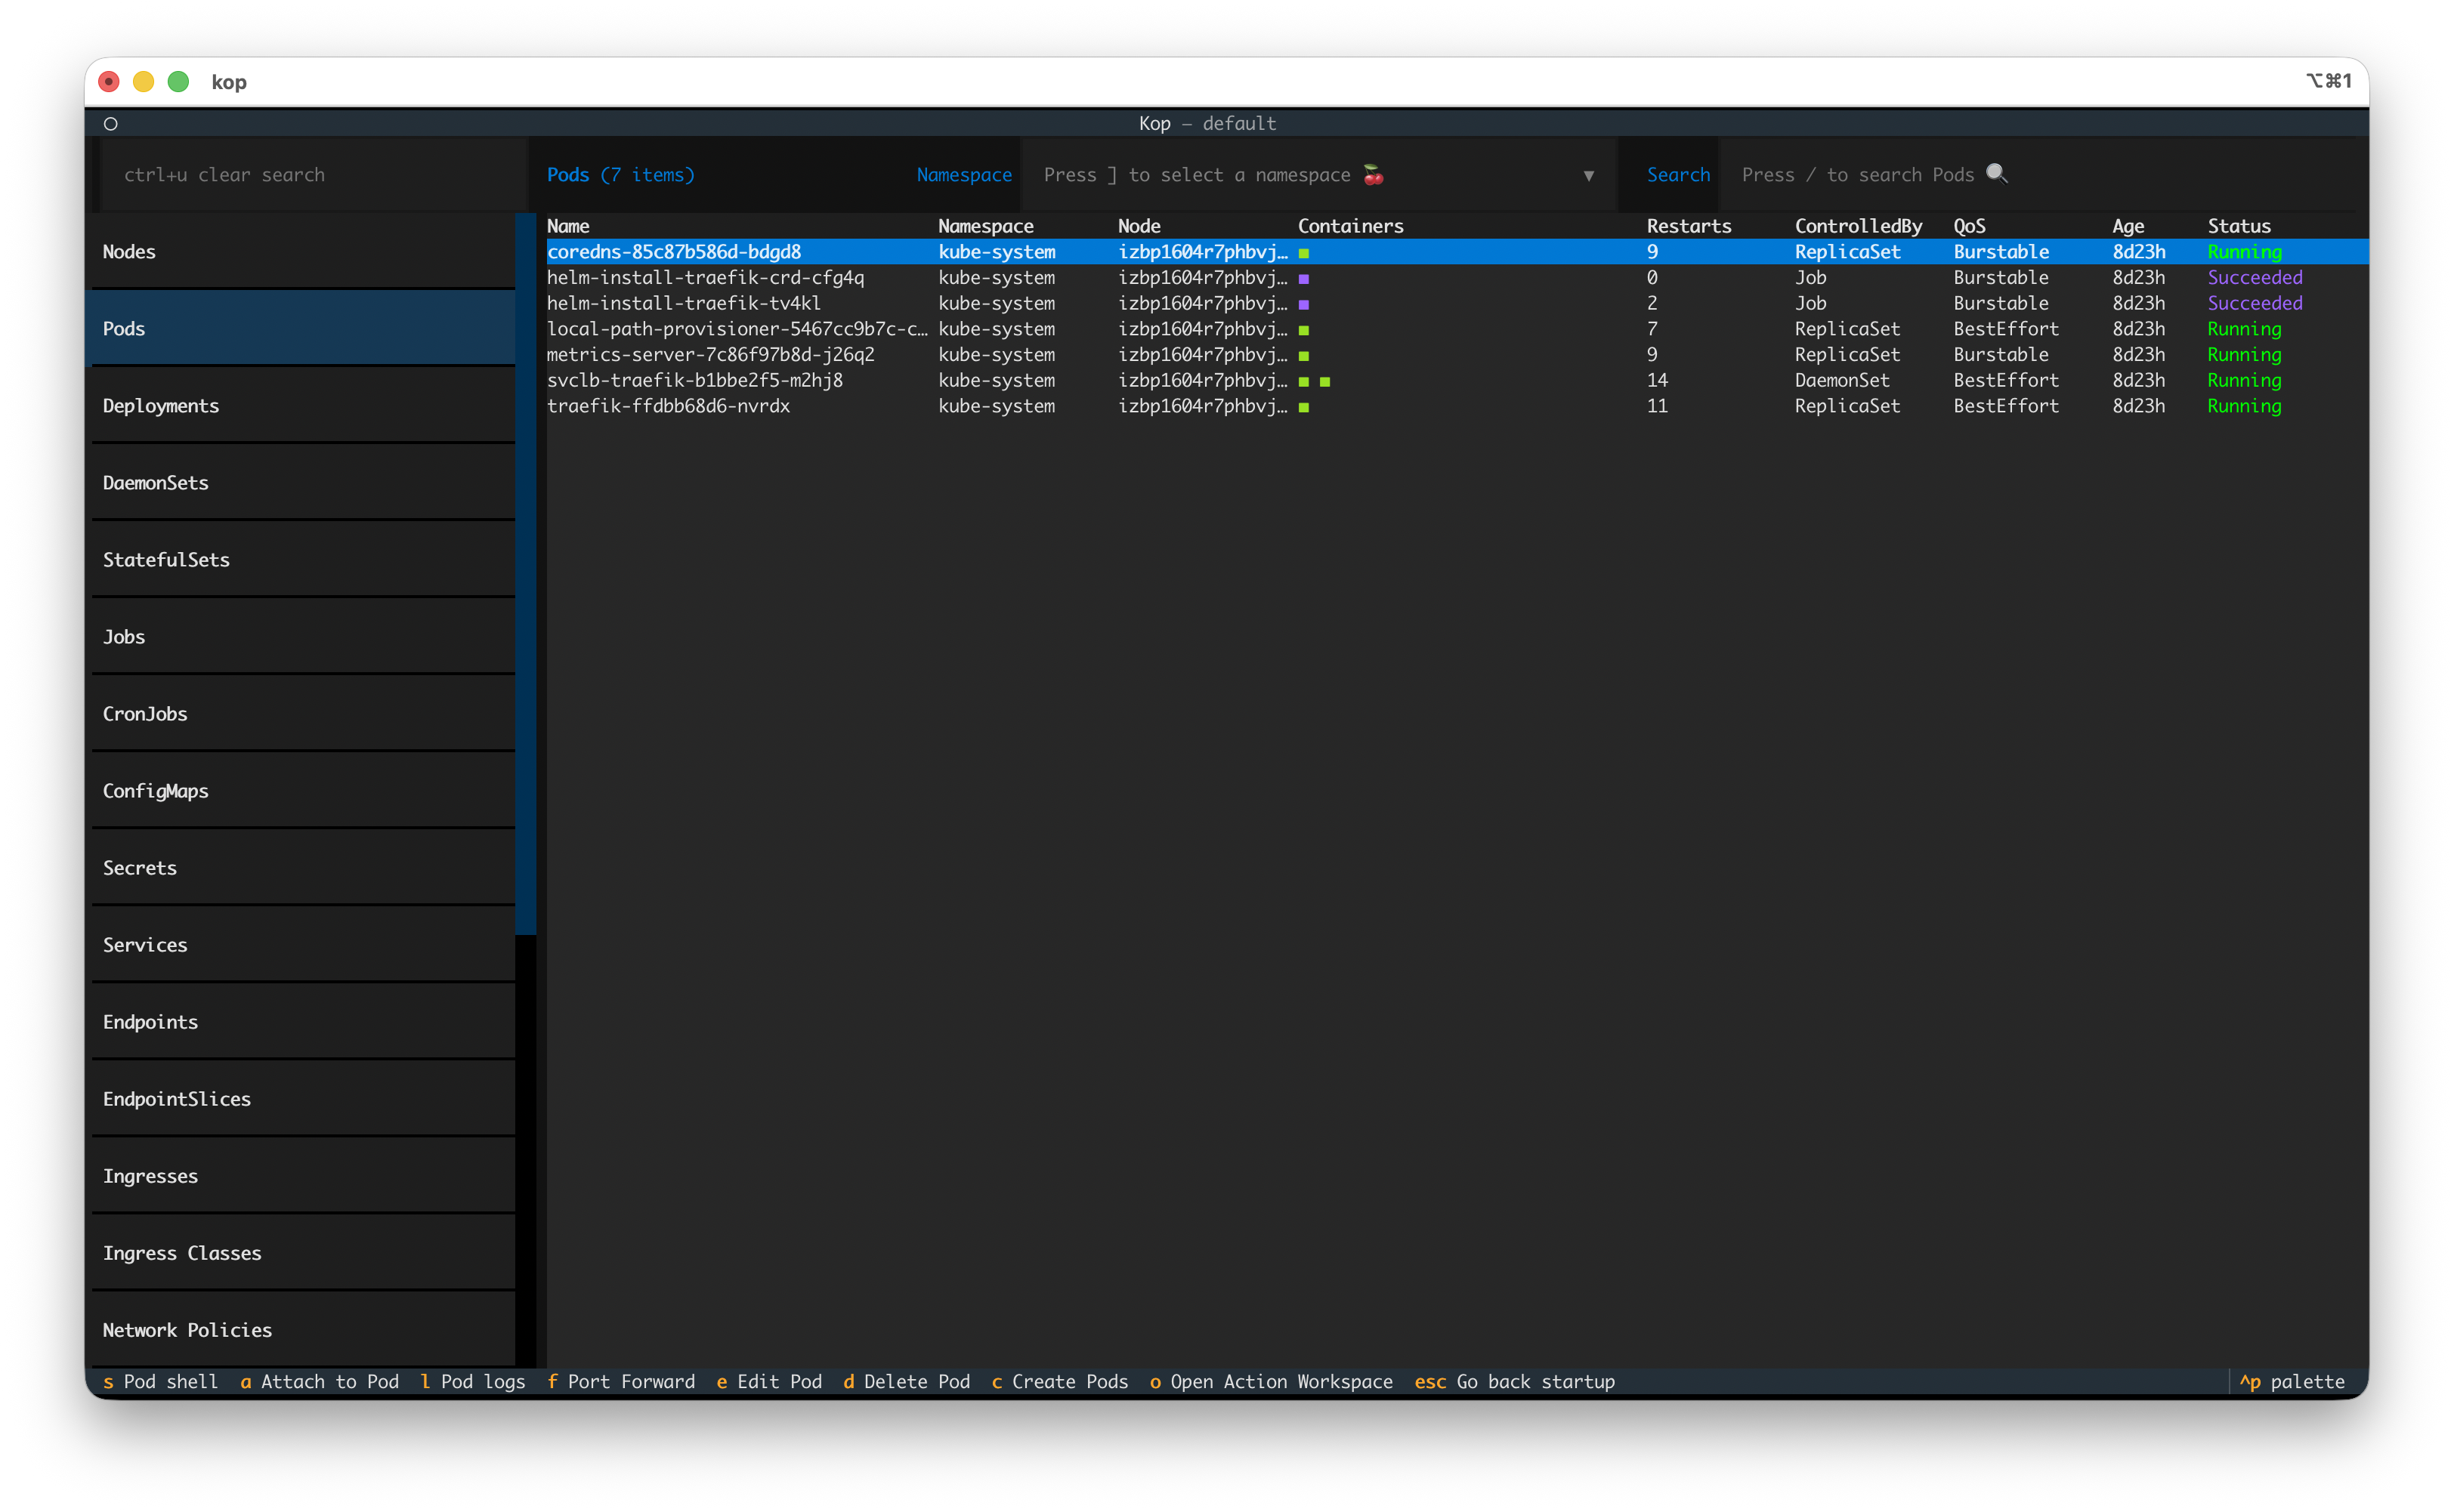Click Port Forward footer action
This screenshot has width=2454, height=1512.
coord(620,1382)
